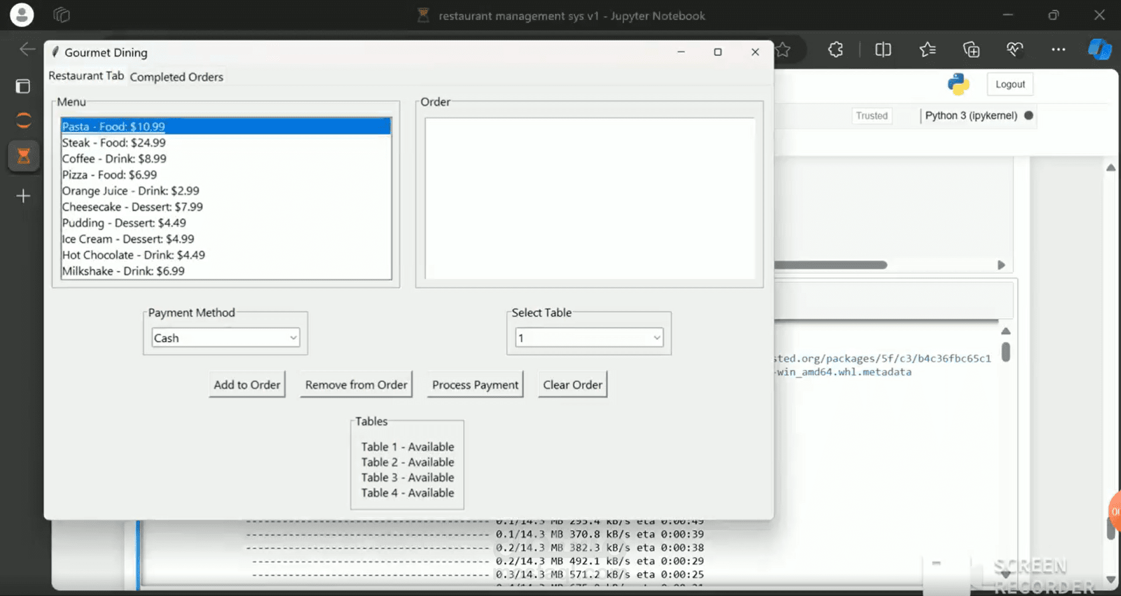
Task: Click the page scrollbar down arrow
Action: tap(1110, 580)
